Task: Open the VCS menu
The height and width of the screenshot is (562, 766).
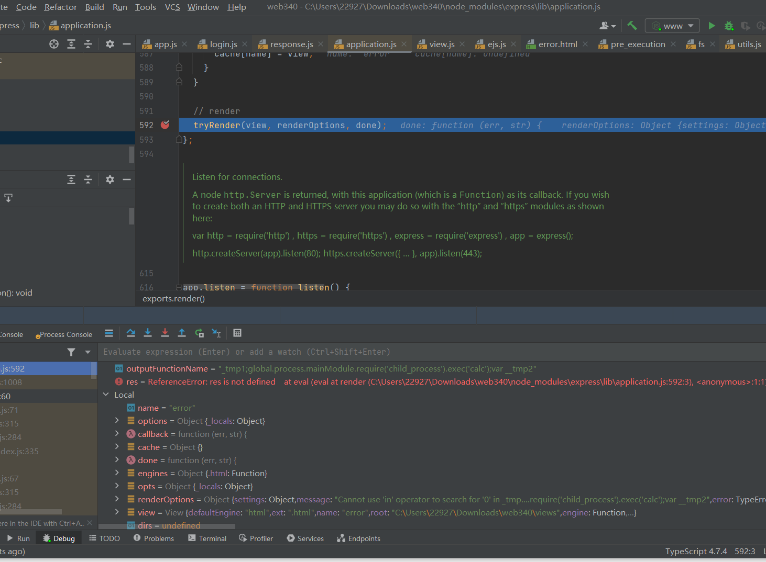Action: tap(172, 7)
